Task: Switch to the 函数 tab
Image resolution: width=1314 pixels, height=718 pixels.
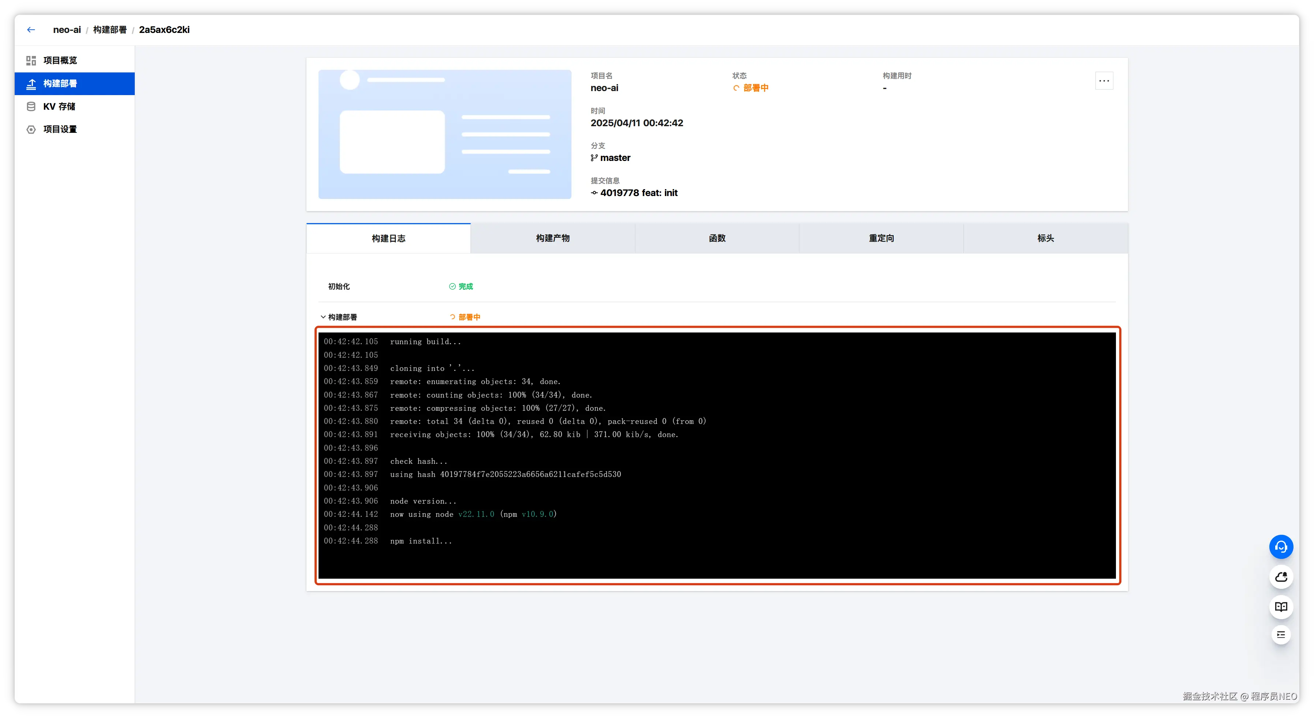Action: click(x=717, y=238)
